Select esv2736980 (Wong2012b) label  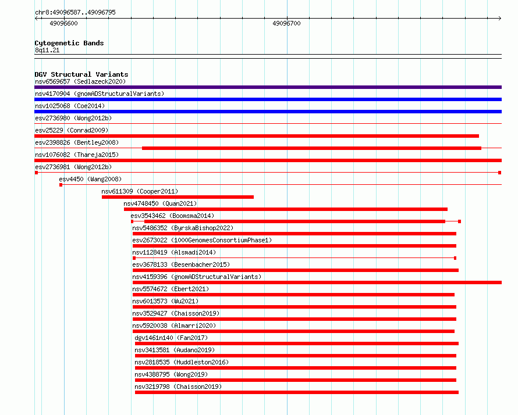[73, 118]
